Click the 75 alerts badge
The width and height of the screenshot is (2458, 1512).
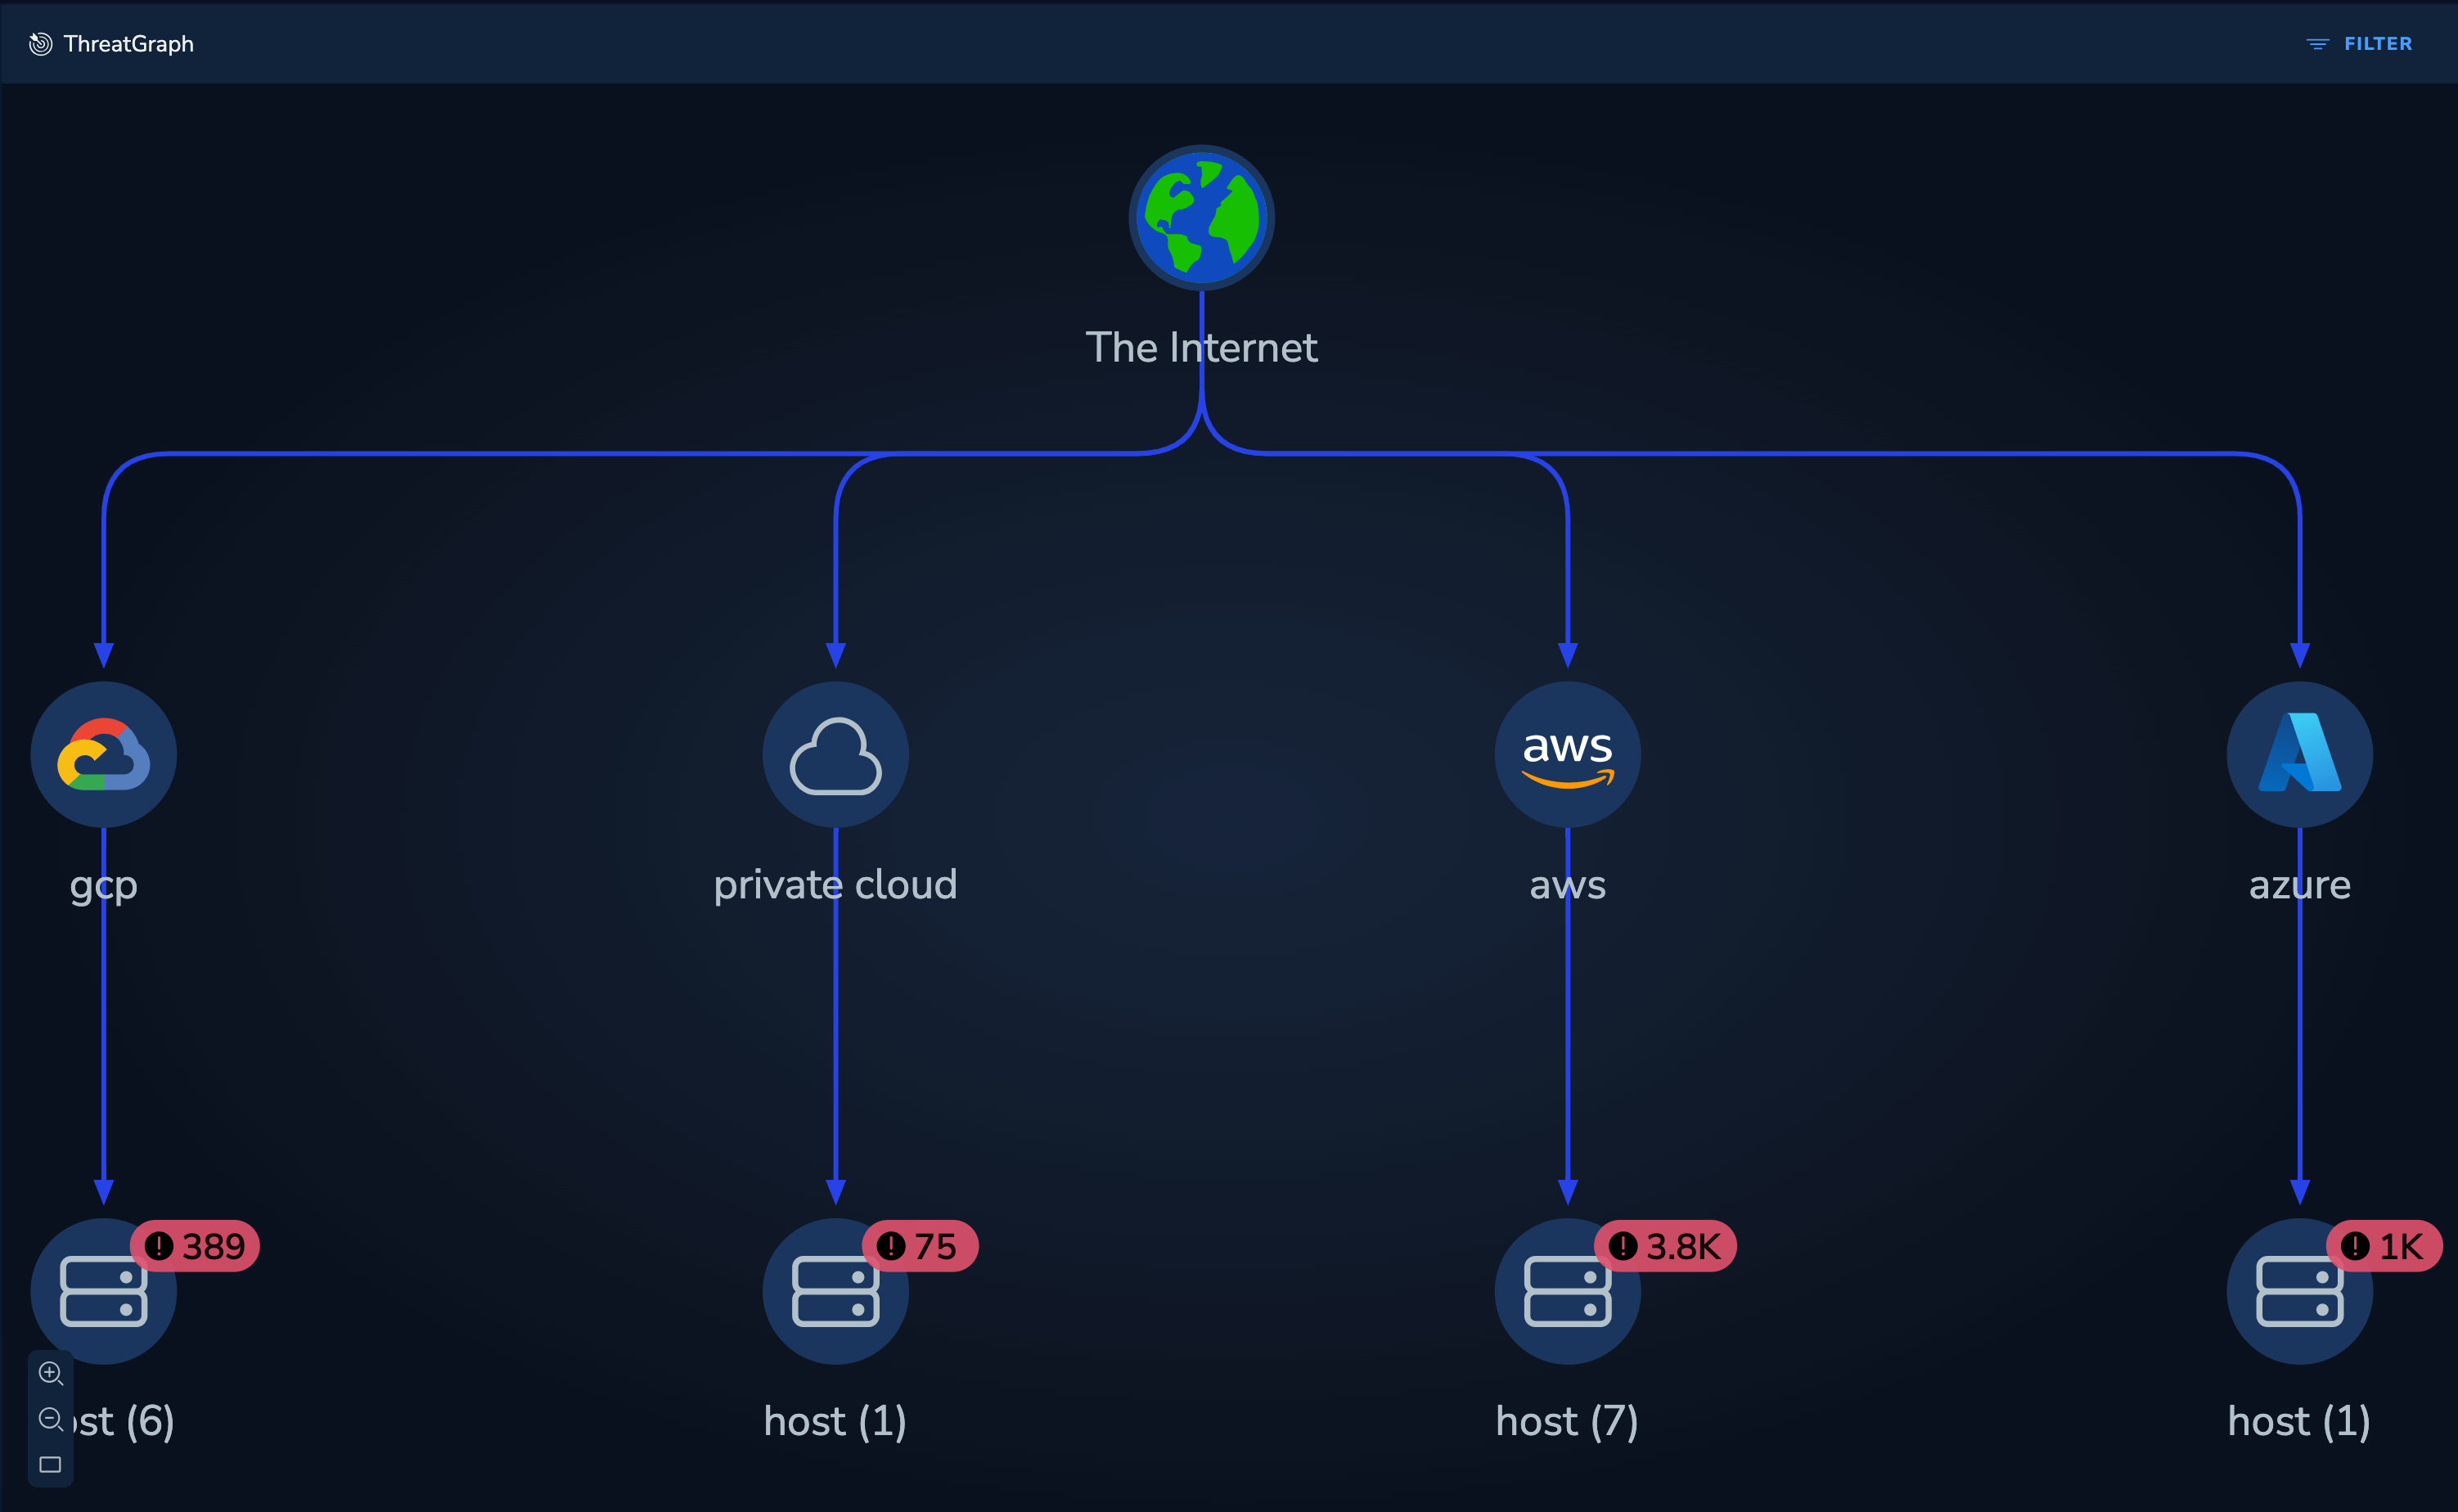click(x=920, y=1246)
